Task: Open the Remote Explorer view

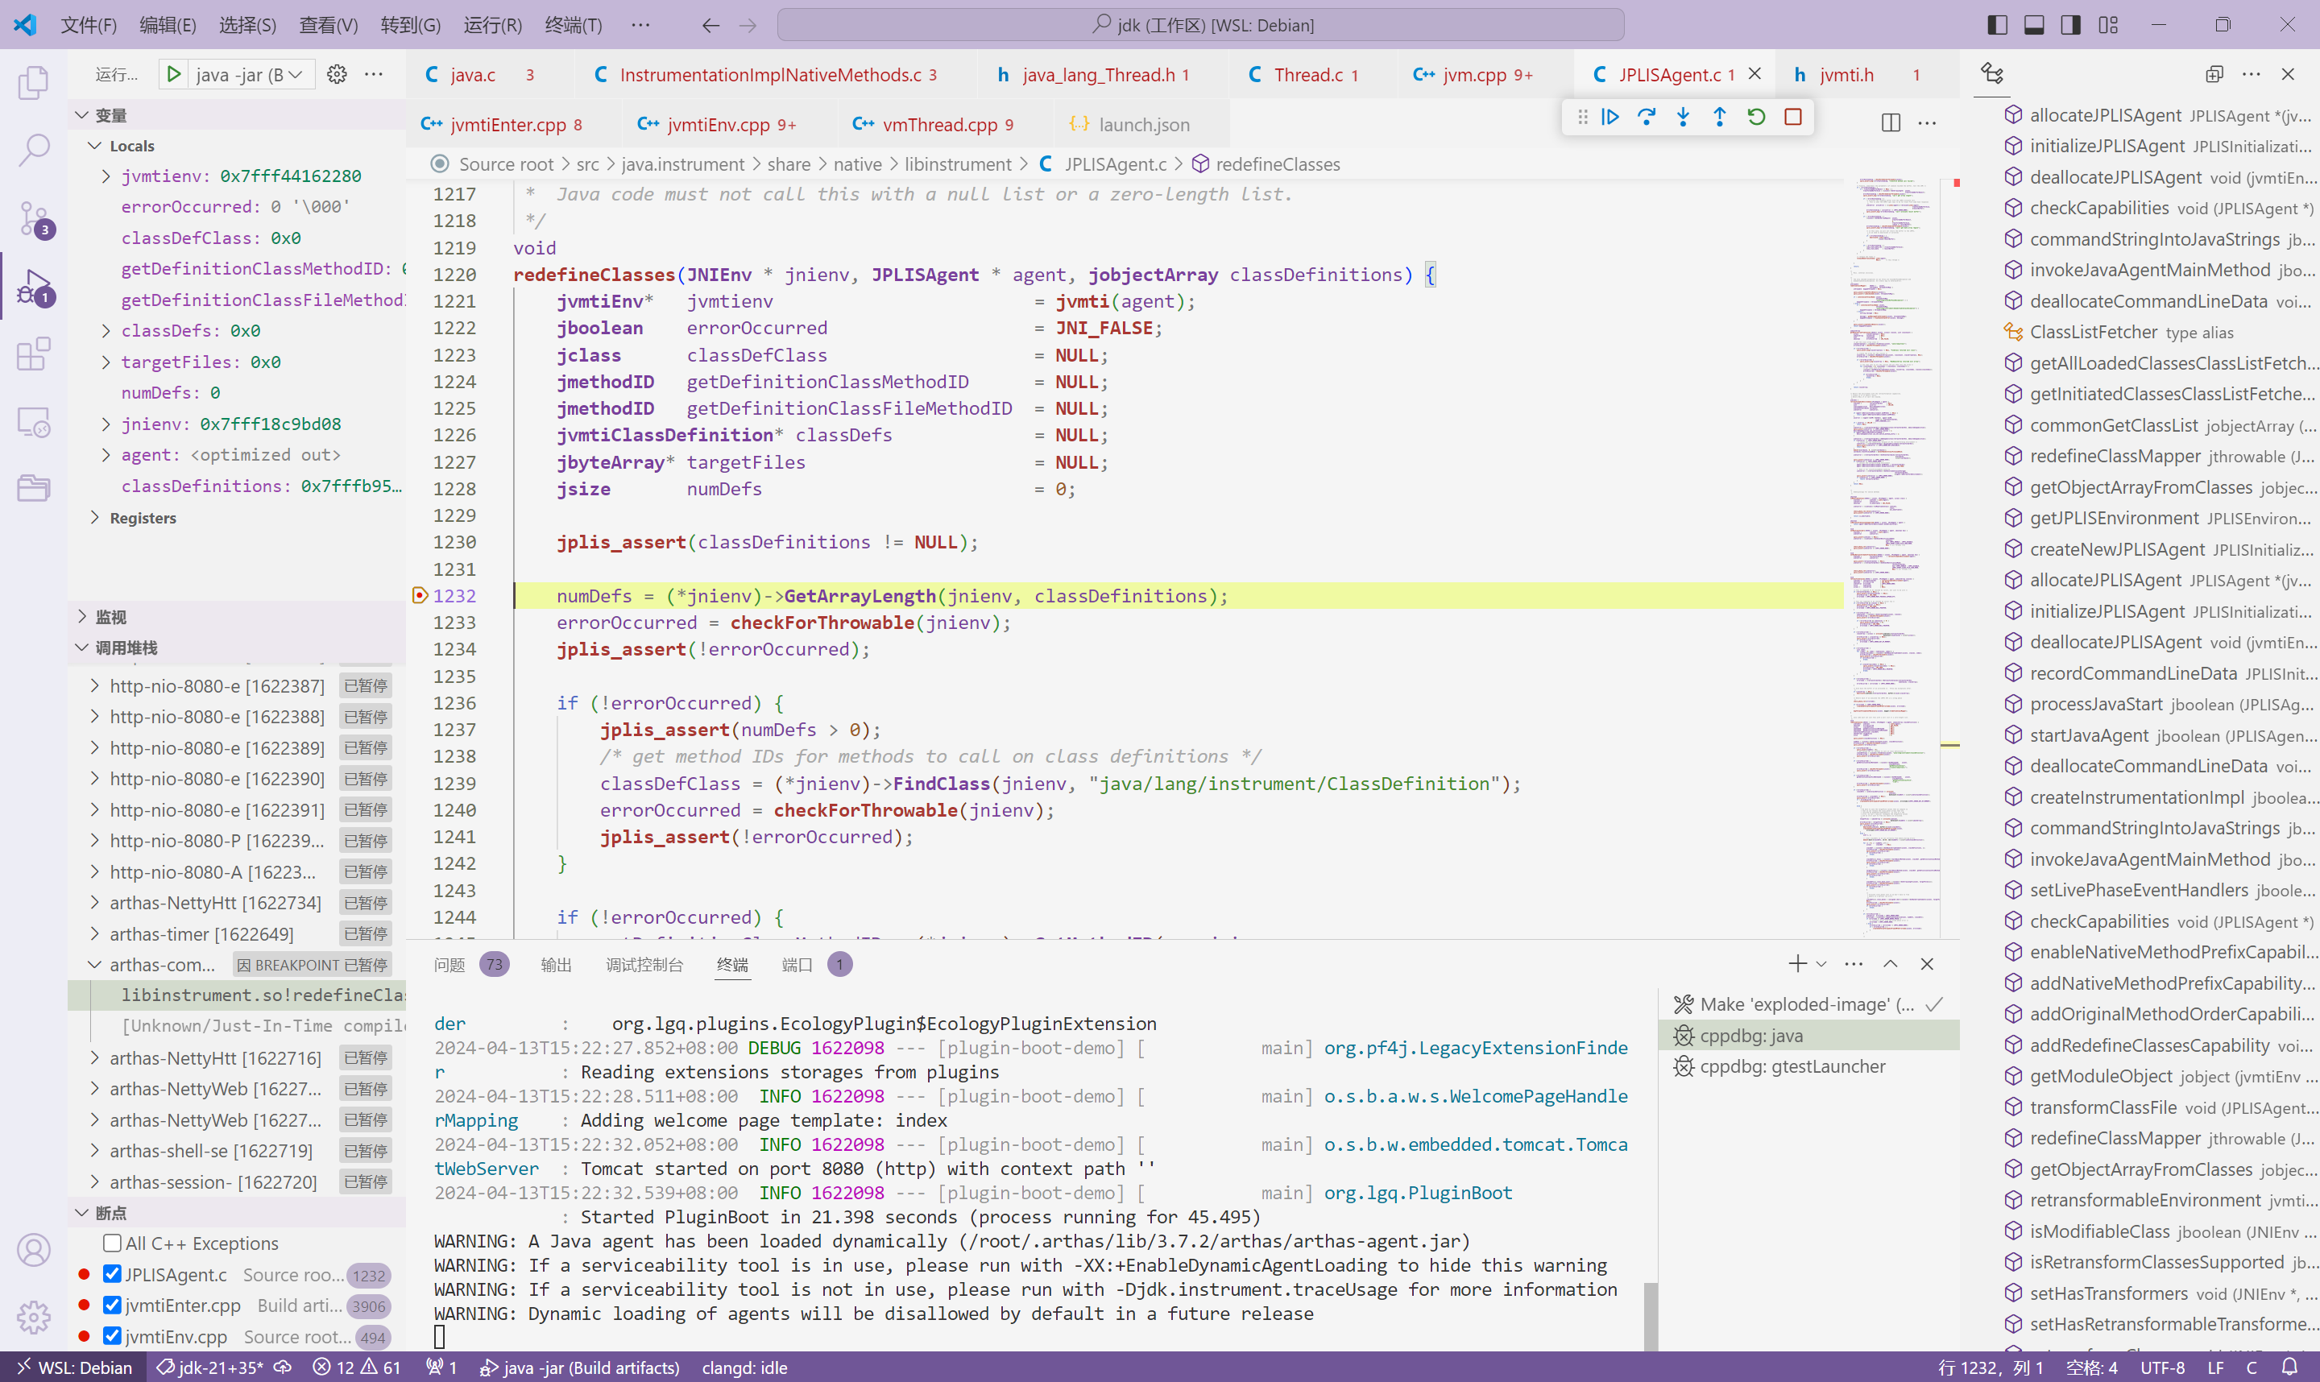Action: tap(34, 422)
